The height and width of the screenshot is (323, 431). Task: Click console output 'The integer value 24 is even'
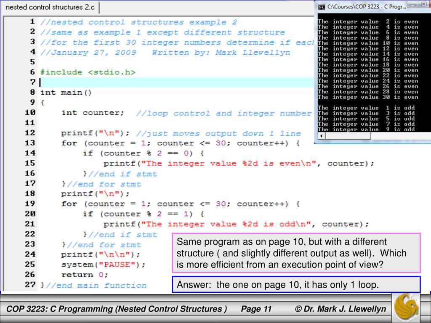point(368,81)
